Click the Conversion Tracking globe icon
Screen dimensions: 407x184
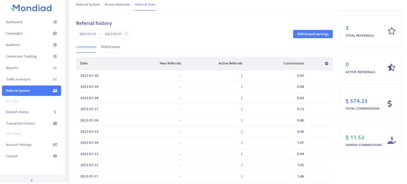[55, 56]
